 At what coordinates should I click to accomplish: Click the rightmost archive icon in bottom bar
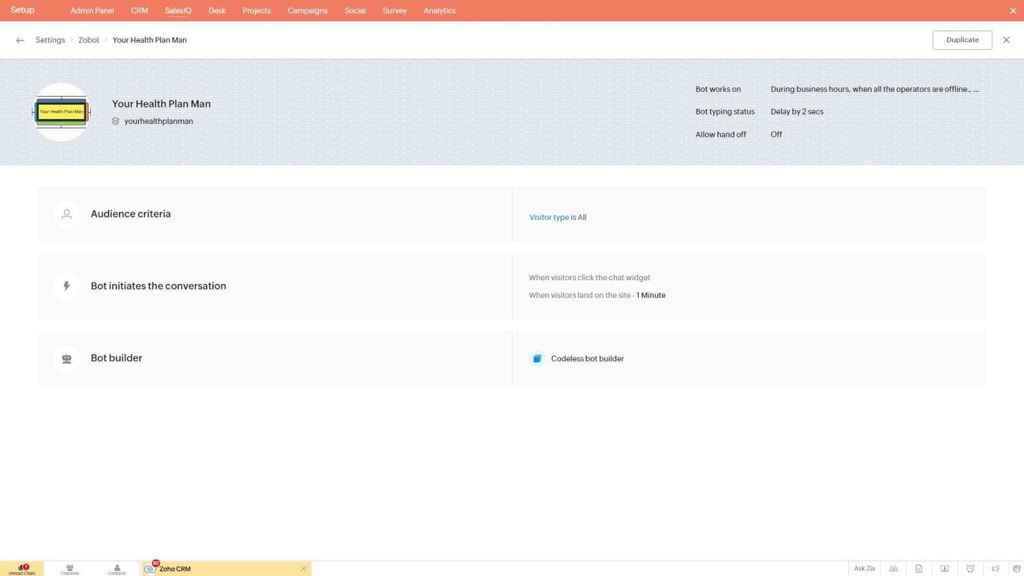(x=1016, y=569)
